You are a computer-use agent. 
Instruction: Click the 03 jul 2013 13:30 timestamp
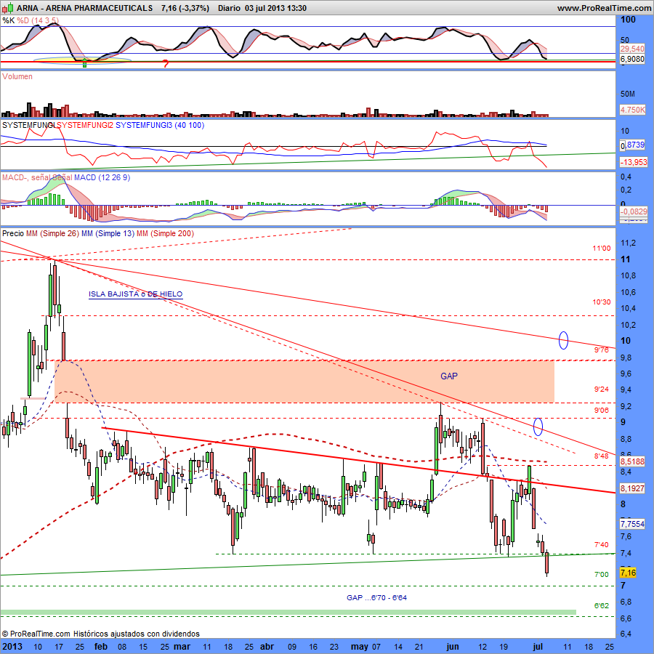click(275, 8)
